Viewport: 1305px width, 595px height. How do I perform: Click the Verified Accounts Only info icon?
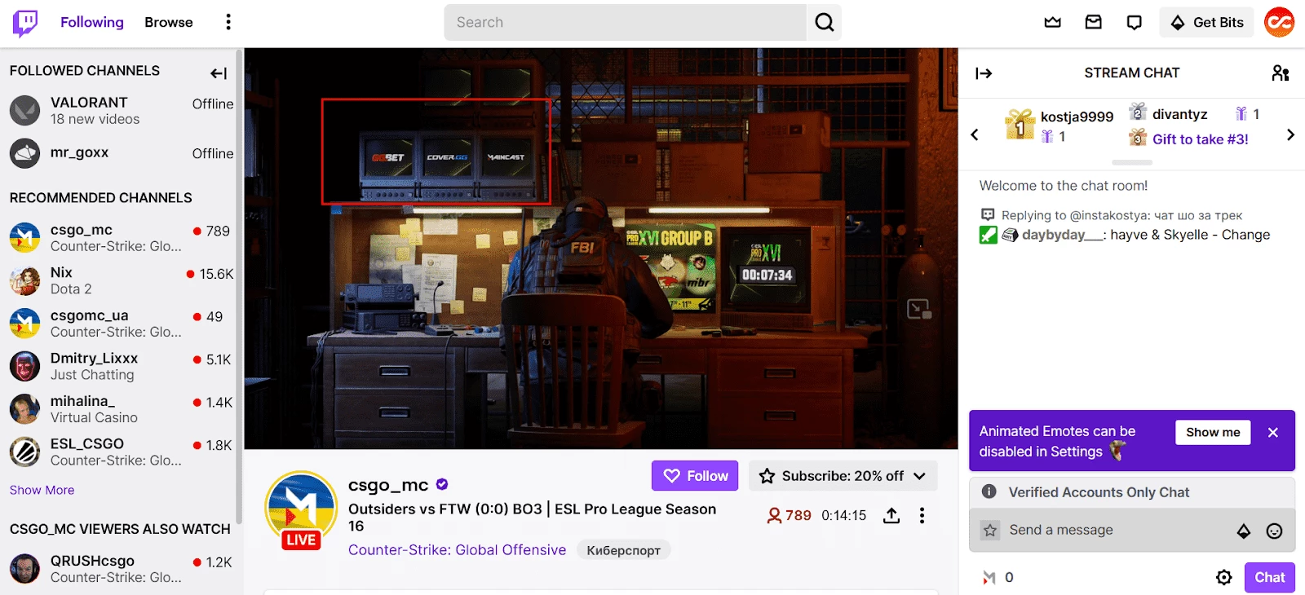(989, 491)
